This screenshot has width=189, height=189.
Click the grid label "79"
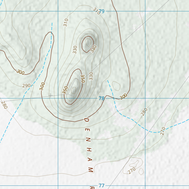click(x=102, y=11)
